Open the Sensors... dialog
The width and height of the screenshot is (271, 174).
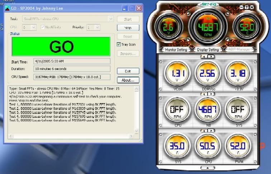(x=128, y=54)
